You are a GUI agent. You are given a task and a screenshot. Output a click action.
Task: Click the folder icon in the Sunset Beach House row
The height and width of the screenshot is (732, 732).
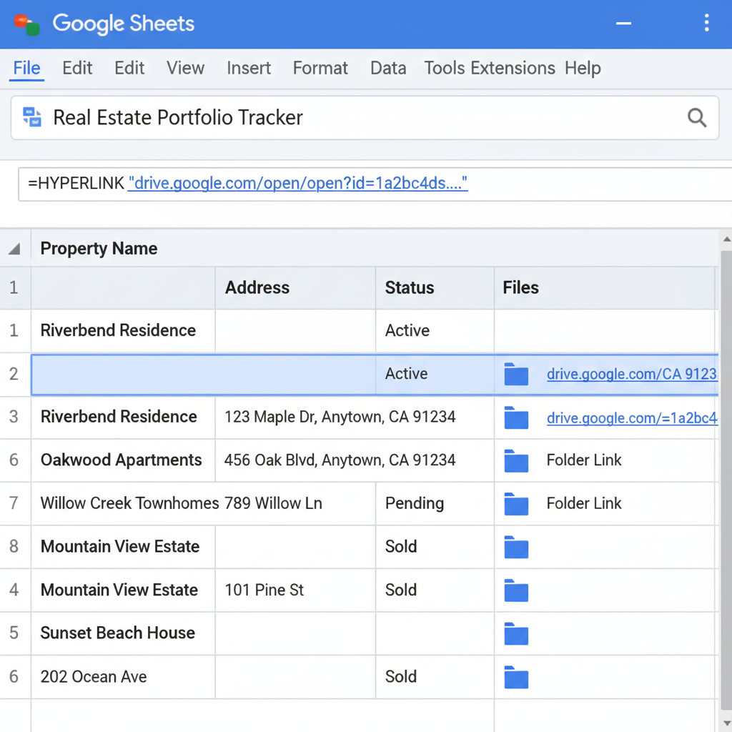[516, 633]
